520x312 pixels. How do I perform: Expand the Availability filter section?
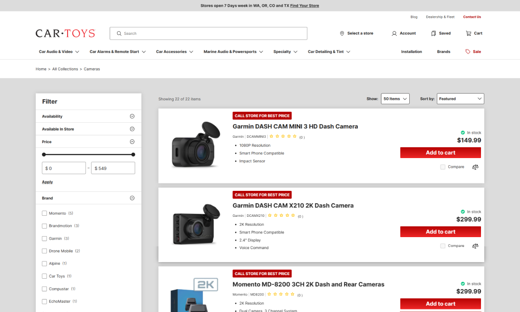coord(132,116)
